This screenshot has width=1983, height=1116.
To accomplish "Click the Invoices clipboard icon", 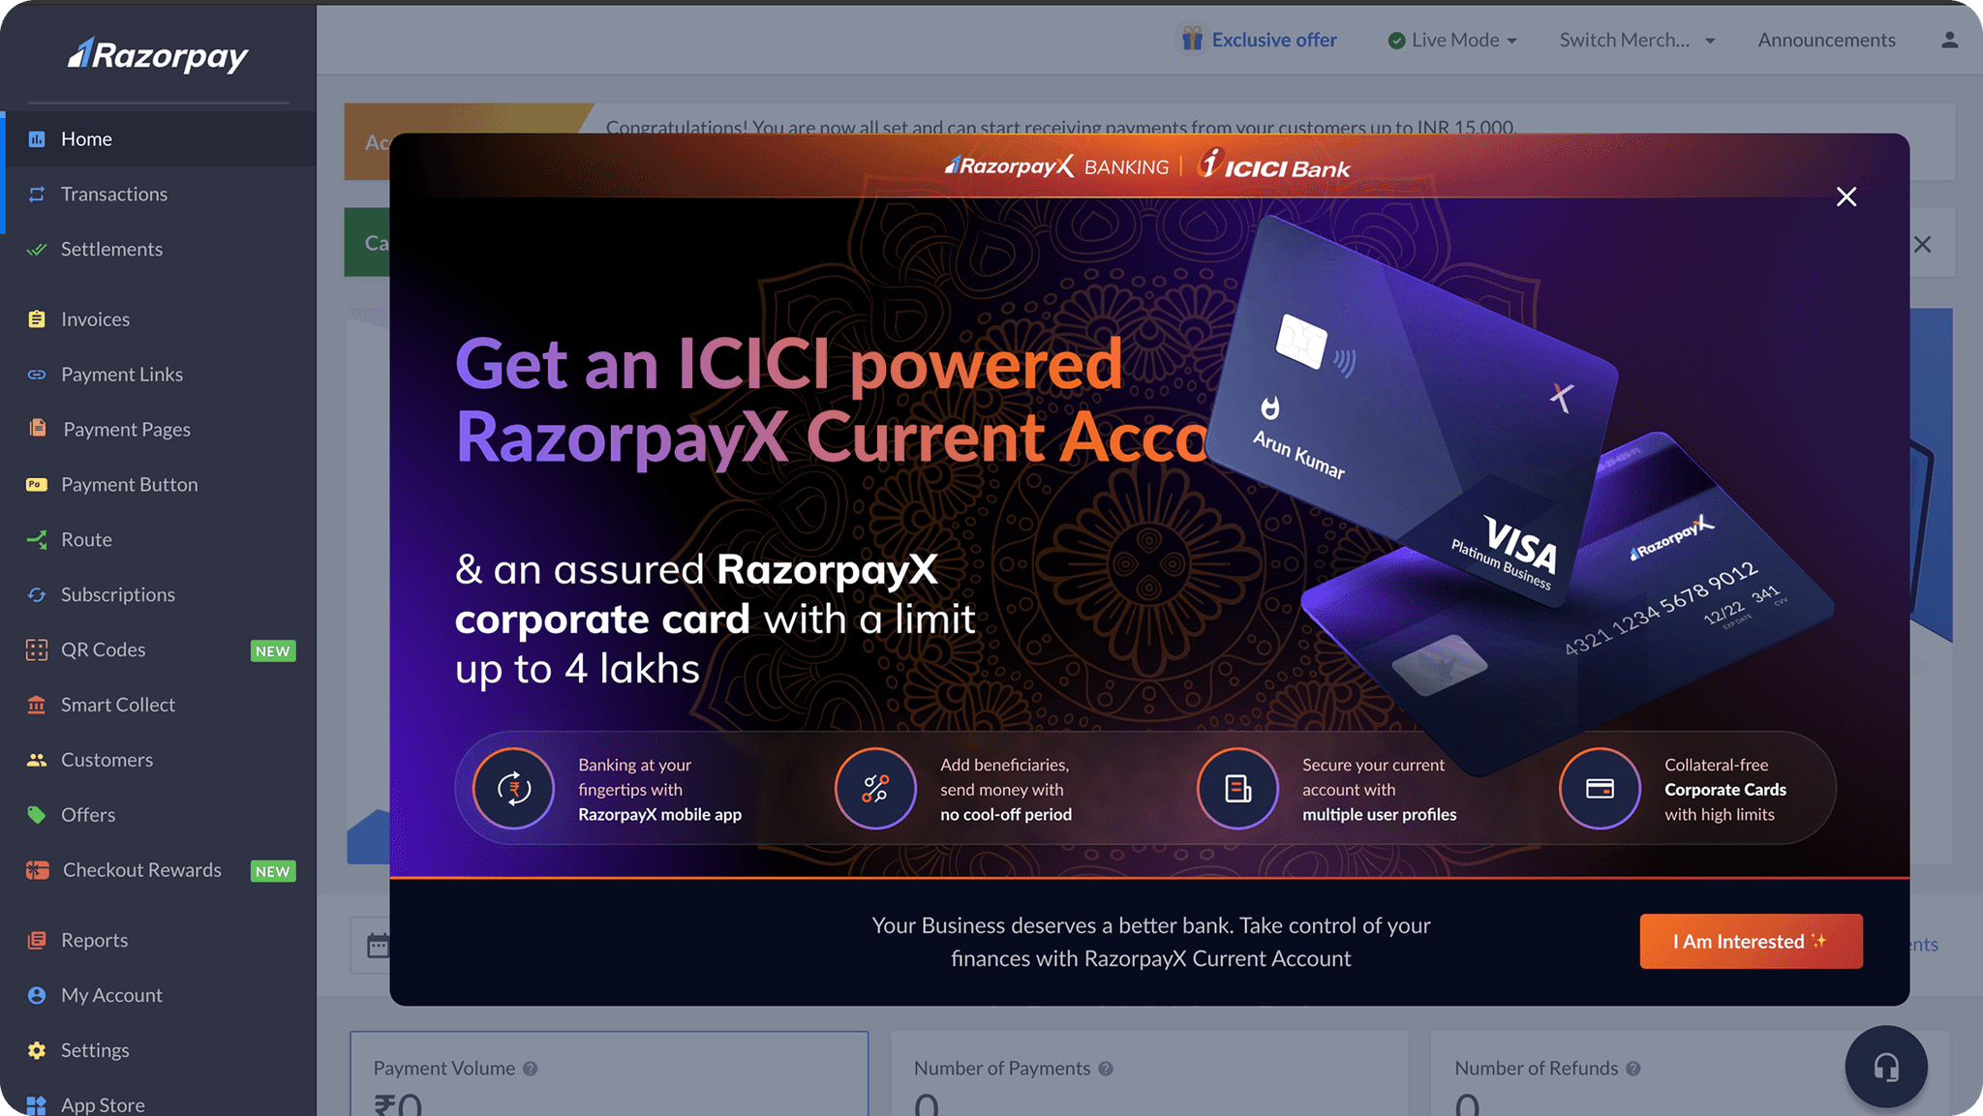I will click(x=37, y=318).
